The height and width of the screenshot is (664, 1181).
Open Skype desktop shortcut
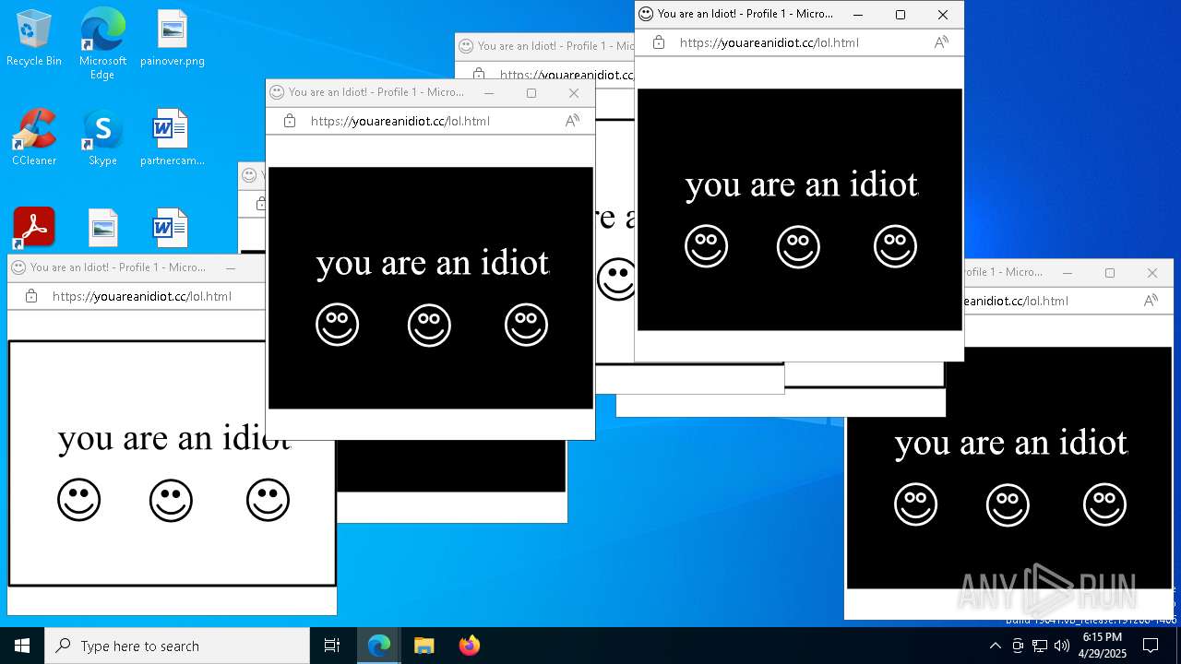tap(102, 138)
